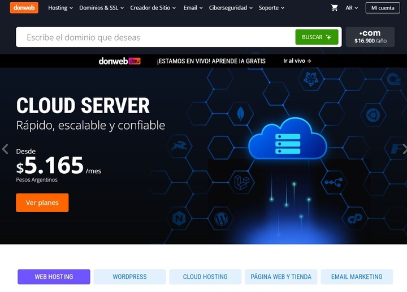407x292 pixels.
Task: Select the WEB HOSTING tab
Action: pos(54,277)
